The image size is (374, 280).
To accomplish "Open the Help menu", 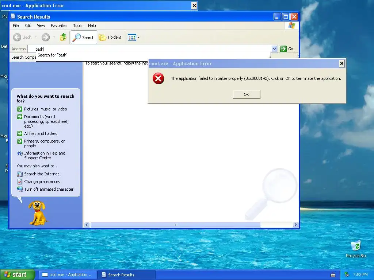I will [92, 26].
